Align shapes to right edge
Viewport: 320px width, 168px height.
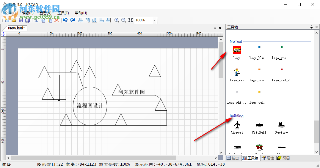click(x=108, y=20)
